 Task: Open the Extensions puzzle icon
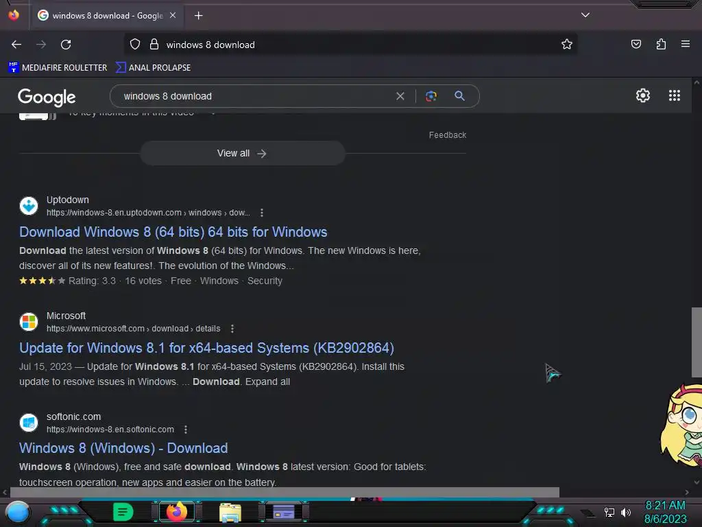tap(661, 44)
